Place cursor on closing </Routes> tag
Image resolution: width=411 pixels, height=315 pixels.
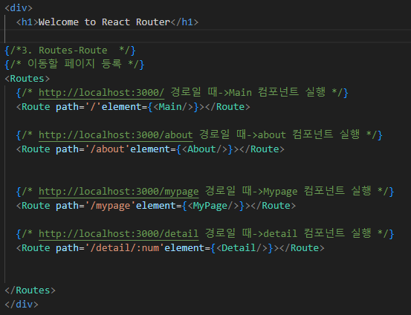click(x=30, y=290)
